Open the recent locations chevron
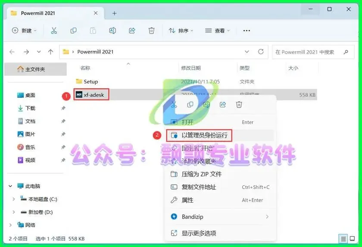The width and height of the screenshot is (362, 247). [x=39, y=52]
